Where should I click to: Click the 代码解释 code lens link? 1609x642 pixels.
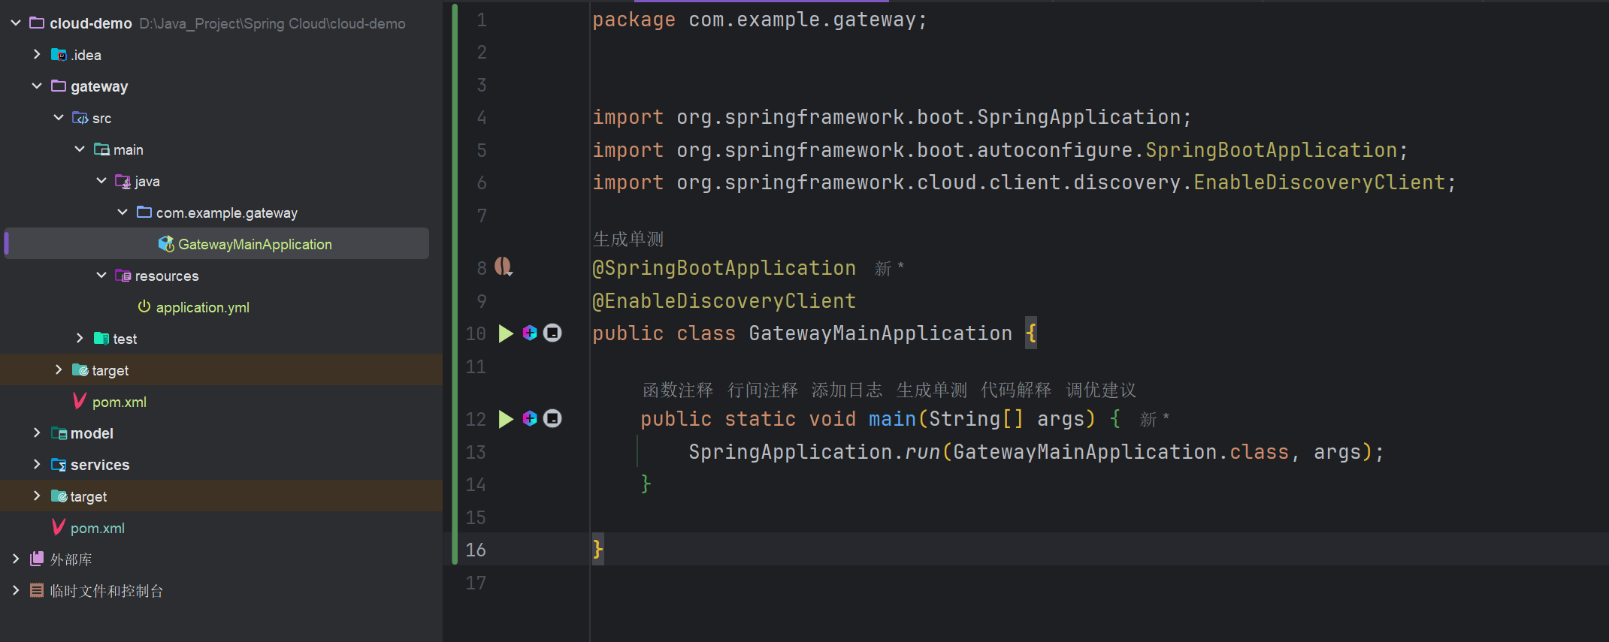(1015, 390)
